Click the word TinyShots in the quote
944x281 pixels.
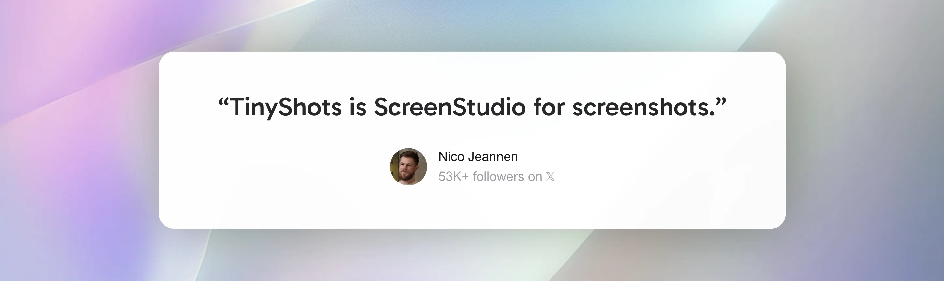286,108
